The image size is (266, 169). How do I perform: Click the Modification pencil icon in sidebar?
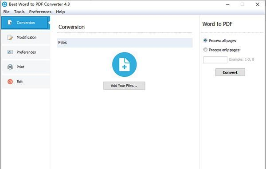(10, 37)
